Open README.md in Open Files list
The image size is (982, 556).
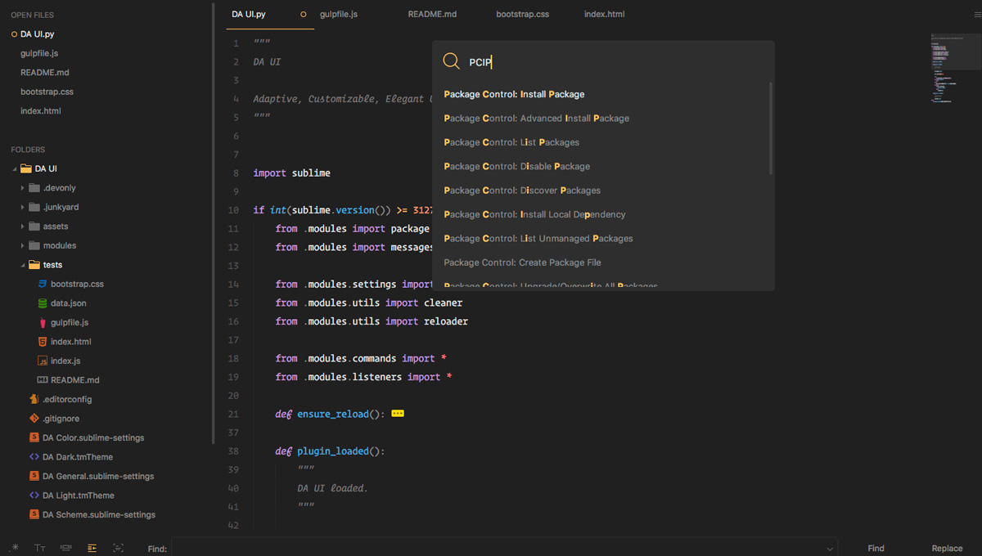[x=44, y=73]
